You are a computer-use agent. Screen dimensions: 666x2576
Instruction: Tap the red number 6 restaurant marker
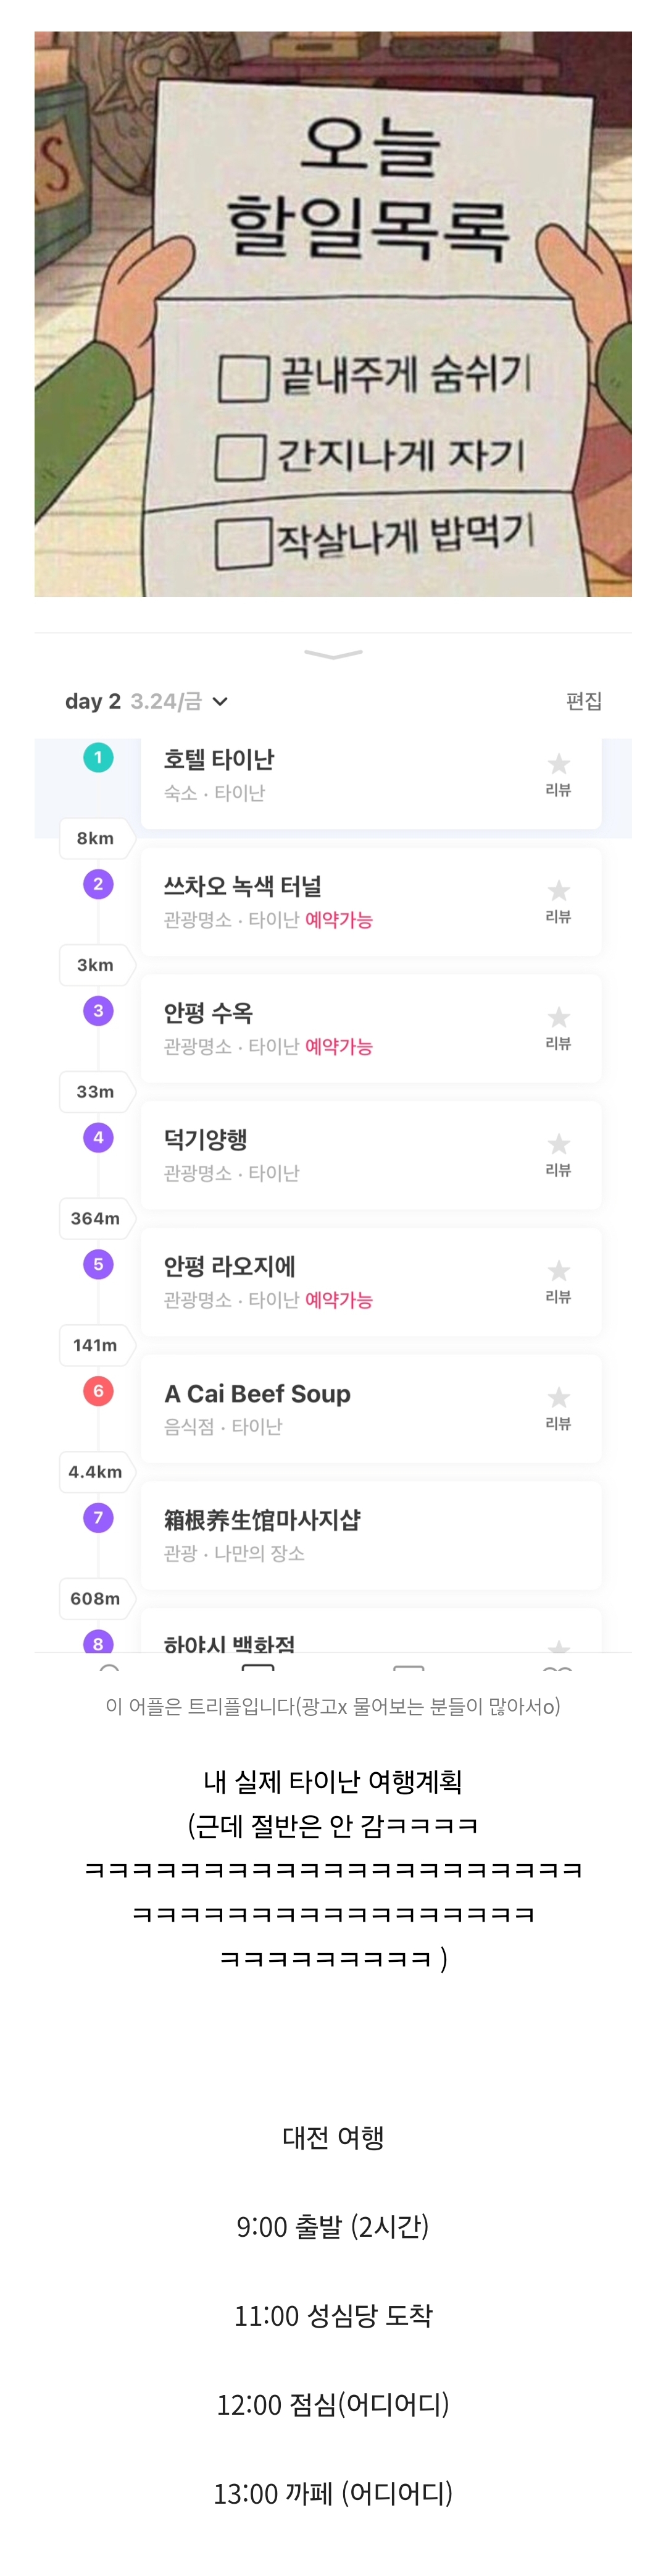[x=98, y=1391]
